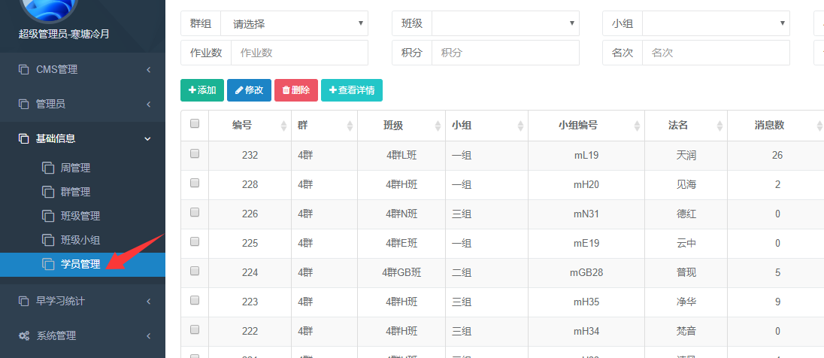Open 群管理 in the sidebar
The image size is (824, 358).
(x=75, y=192)
